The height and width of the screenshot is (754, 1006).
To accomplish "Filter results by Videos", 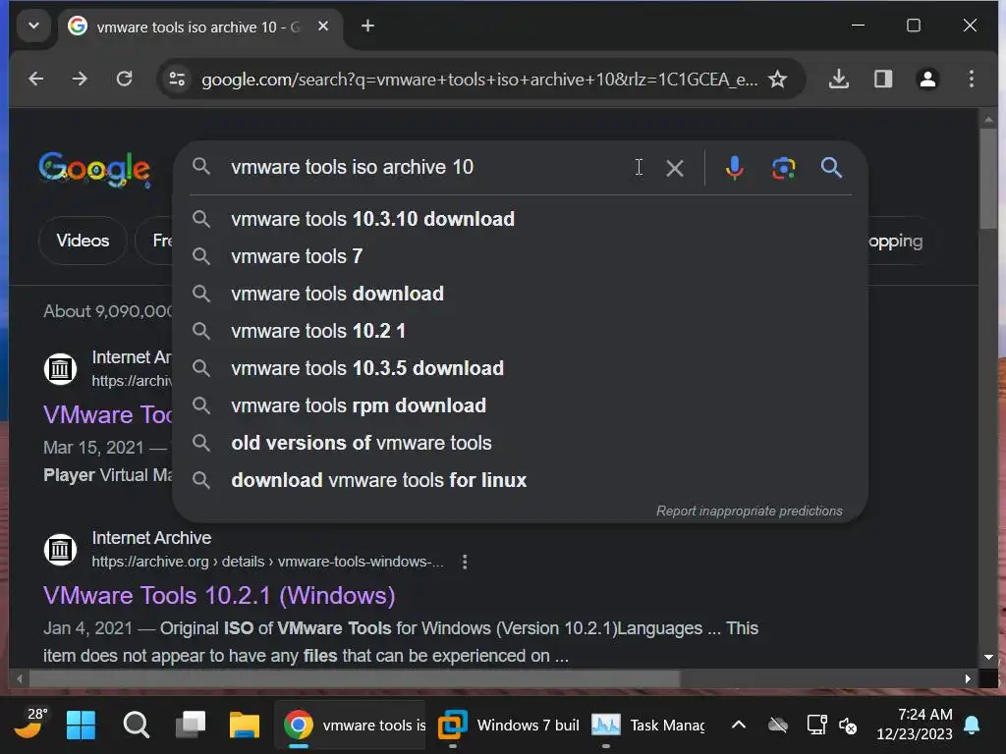I will coord(83,241).
